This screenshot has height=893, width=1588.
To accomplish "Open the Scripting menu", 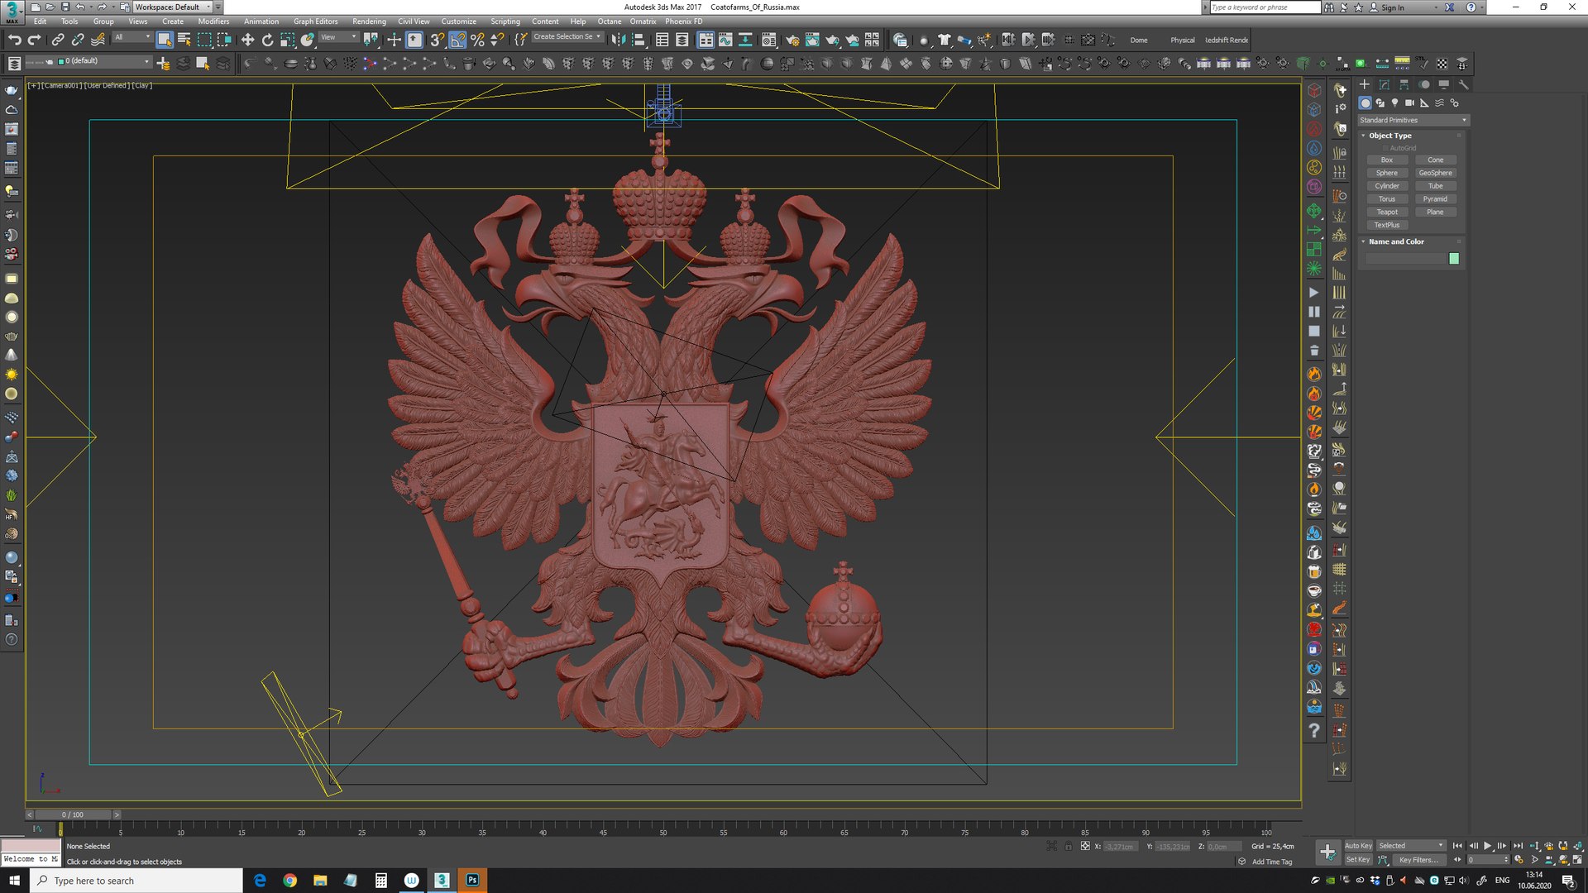I will tap(505, 21).
